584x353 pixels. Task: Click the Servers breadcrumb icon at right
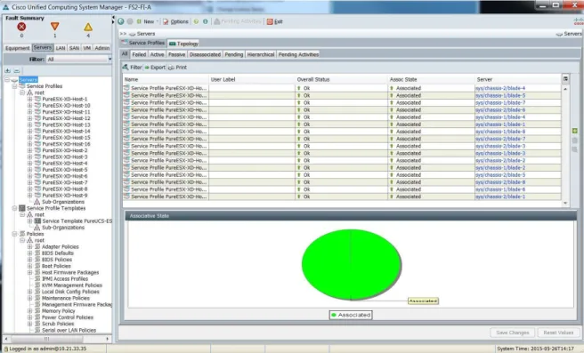tap(559, 34)
